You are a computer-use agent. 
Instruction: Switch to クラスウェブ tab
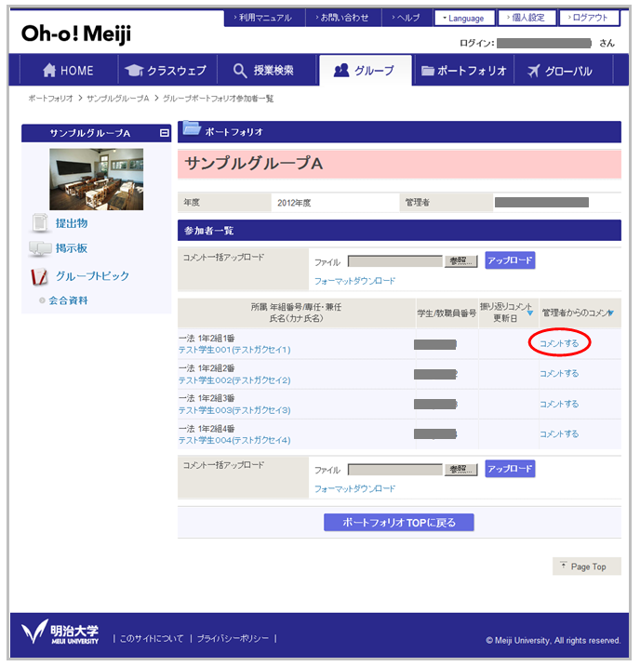[167, 70]
